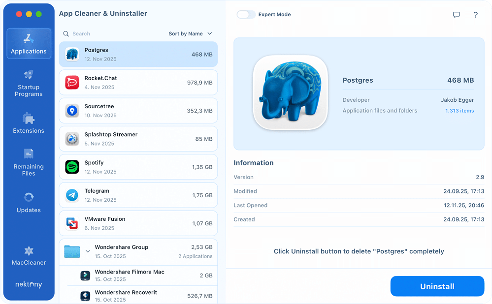Click the help question mark icon

click(x=475, y=15)
